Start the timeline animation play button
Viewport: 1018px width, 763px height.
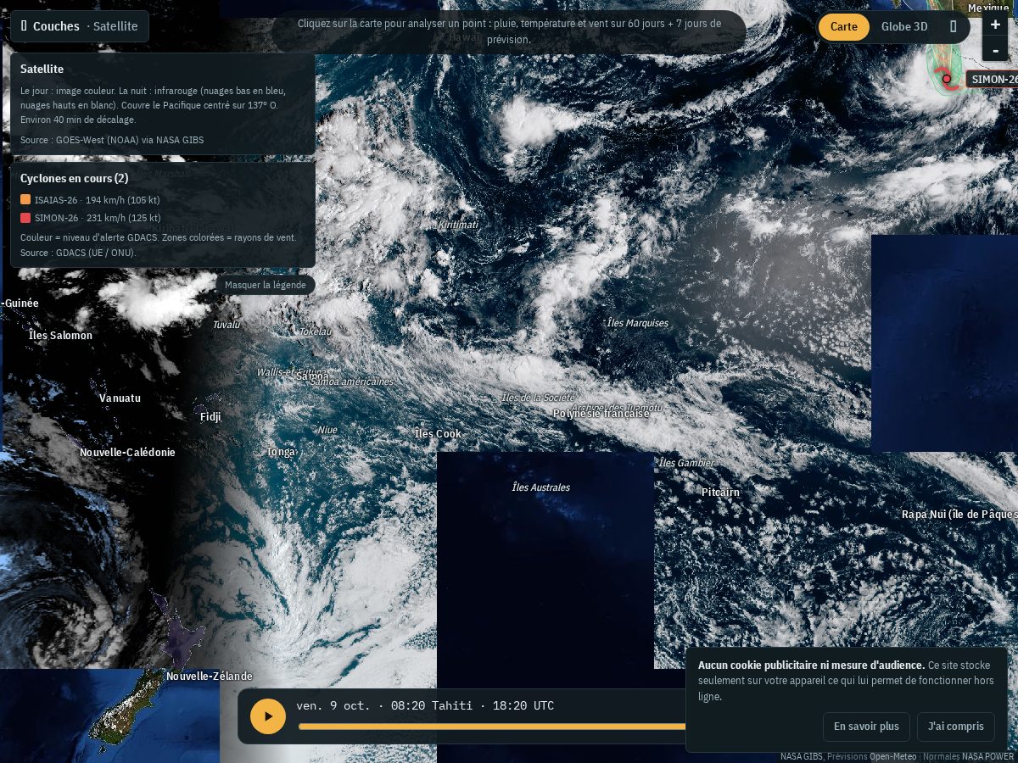268,716
